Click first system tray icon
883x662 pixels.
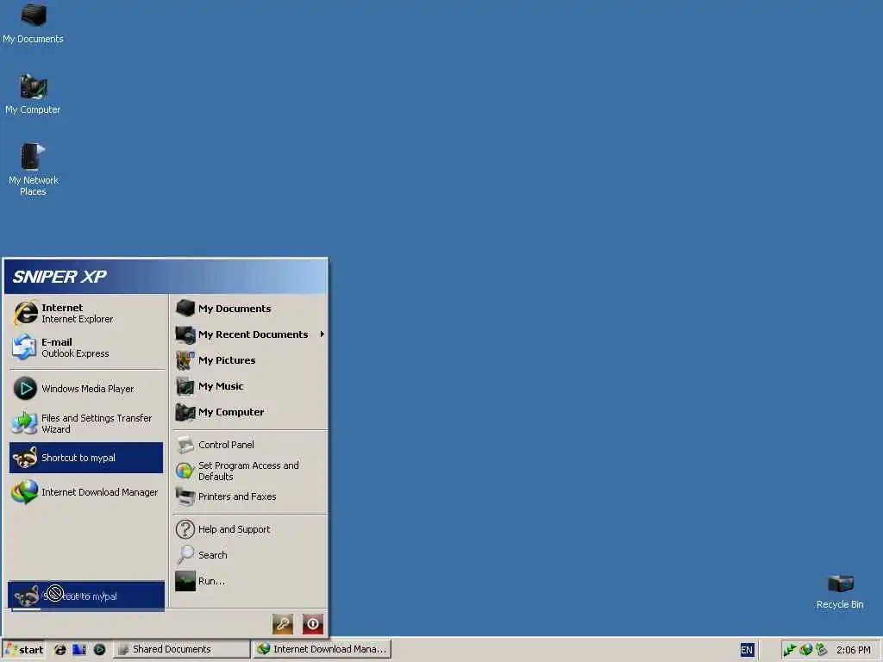790,650
